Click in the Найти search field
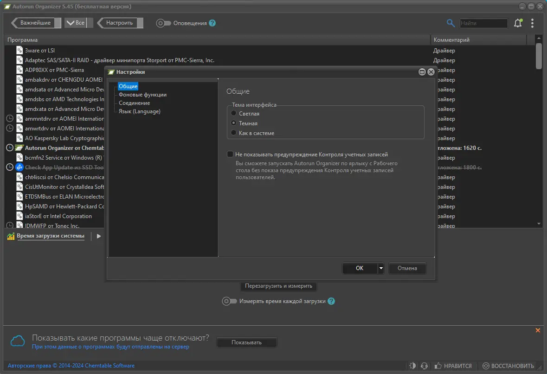Viewport: 547px width, 374px height. [483, 23]
